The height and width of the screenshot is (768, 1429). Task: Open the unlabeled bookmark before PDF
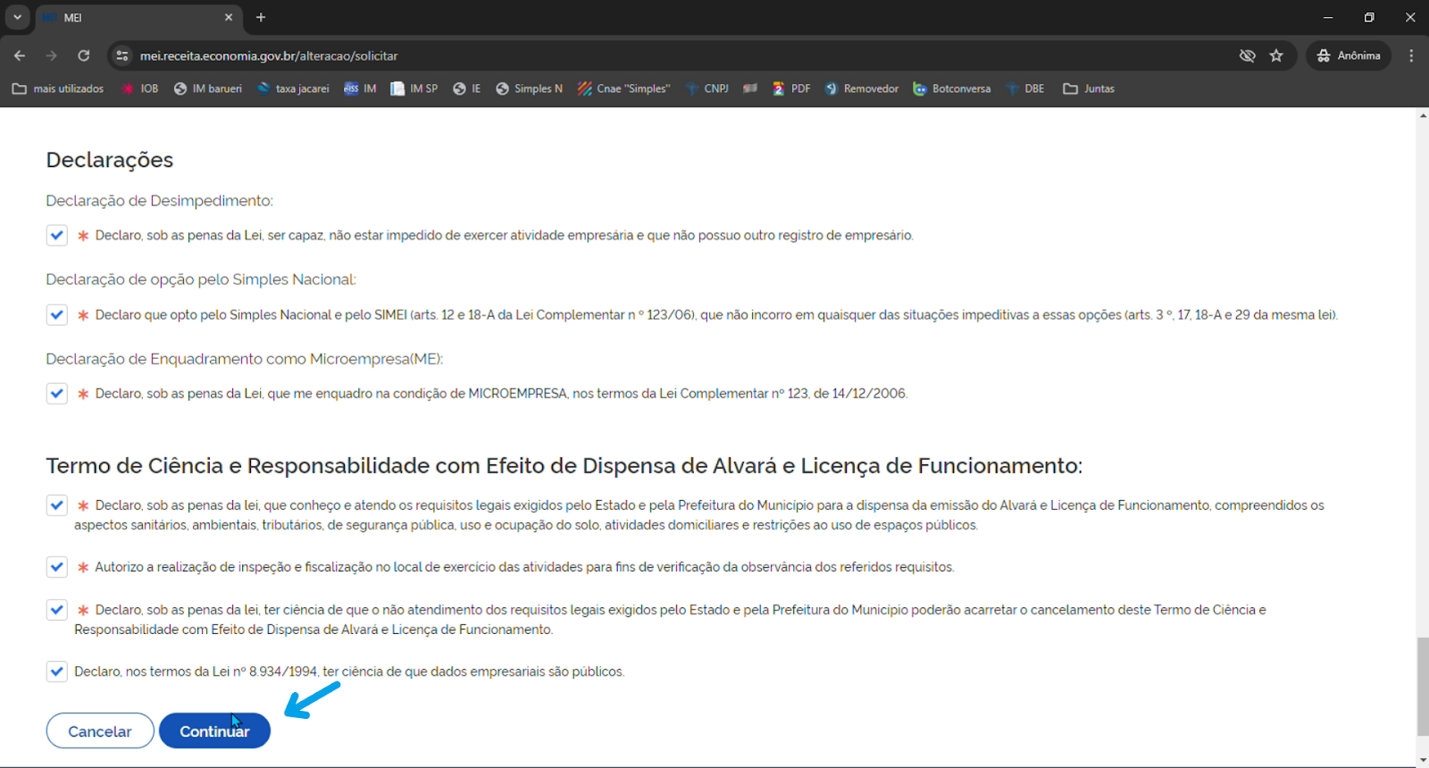[x=750, y=88]
